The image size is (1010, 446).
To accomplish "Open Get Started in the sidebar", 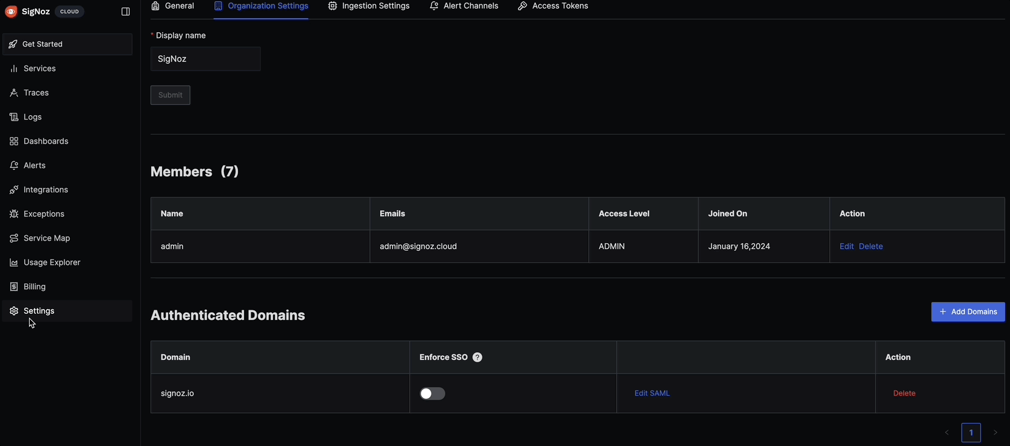I will pyautogui.click(x=67, y=44).
